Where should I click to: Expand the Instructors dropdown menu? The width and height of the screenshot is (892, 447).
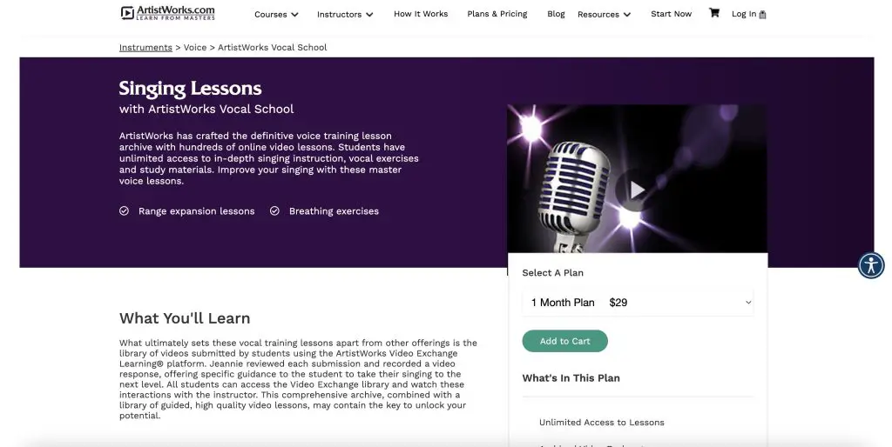tap(345, 14)
